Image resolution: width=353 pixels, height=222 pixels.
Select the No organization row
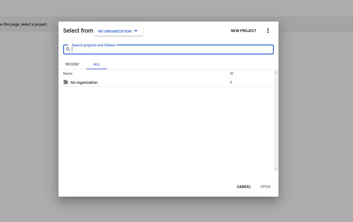tap(166, 82)
